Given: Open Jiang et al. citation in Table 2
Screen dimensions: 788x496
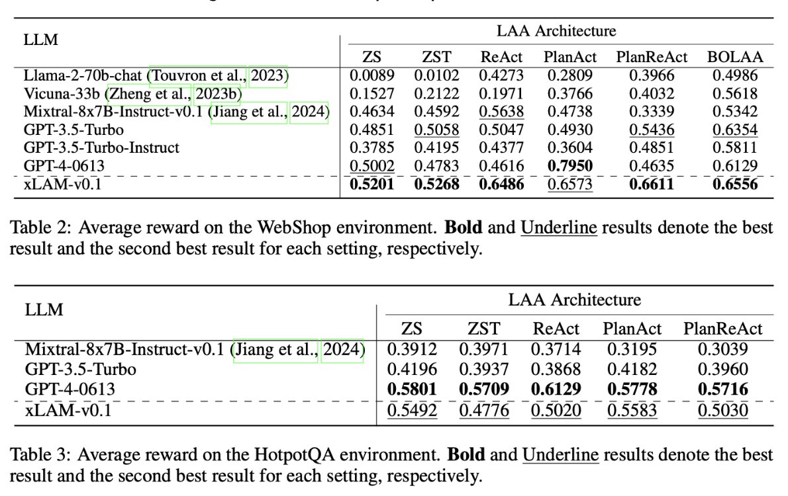Looking at the screenshot, I should click(249, 112).
